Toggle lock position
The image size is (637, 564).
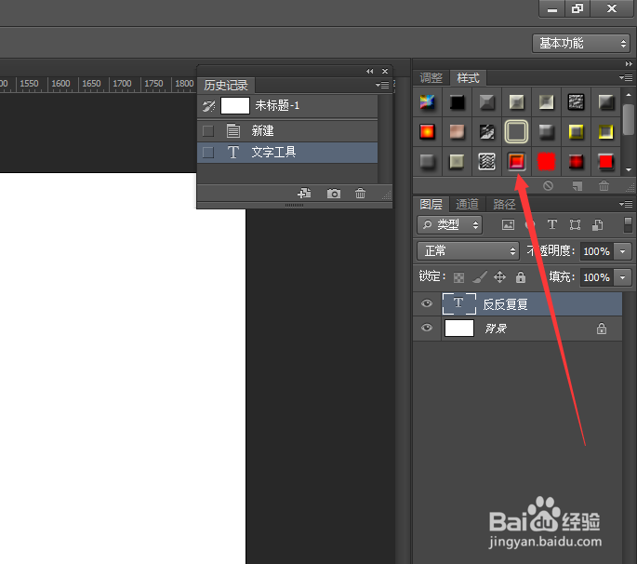coord(499,277)
